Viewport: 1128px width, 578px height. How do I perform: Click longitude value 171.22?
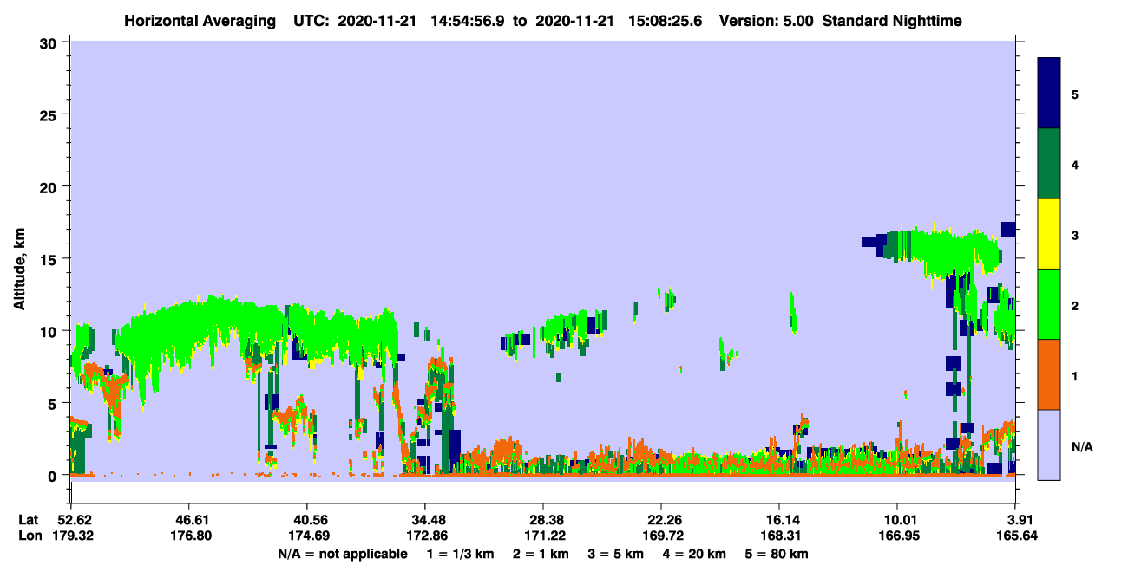click(543, 536)
